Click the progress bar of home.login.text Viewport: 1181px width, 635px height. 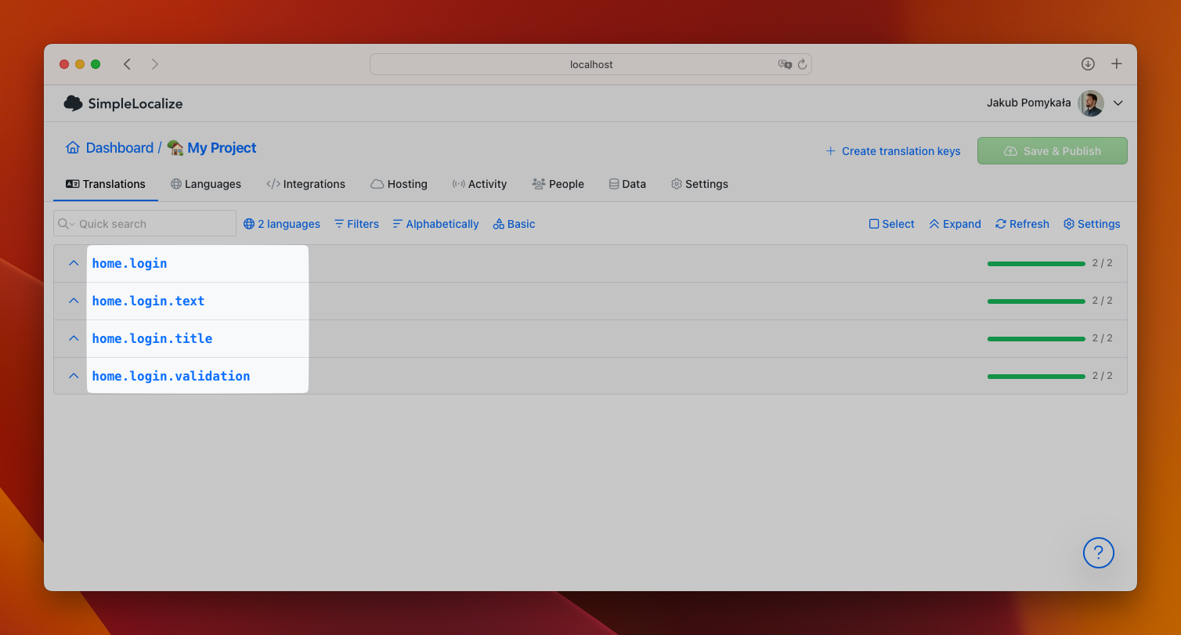(x=1036, y=301)
